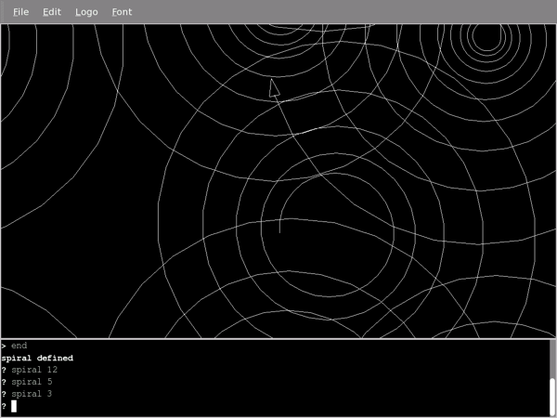The height and width of the screenshot is (418, 557).
Task: Click the last '?' prompt in console
Action: pyautogui.click(x=4, y=406)
